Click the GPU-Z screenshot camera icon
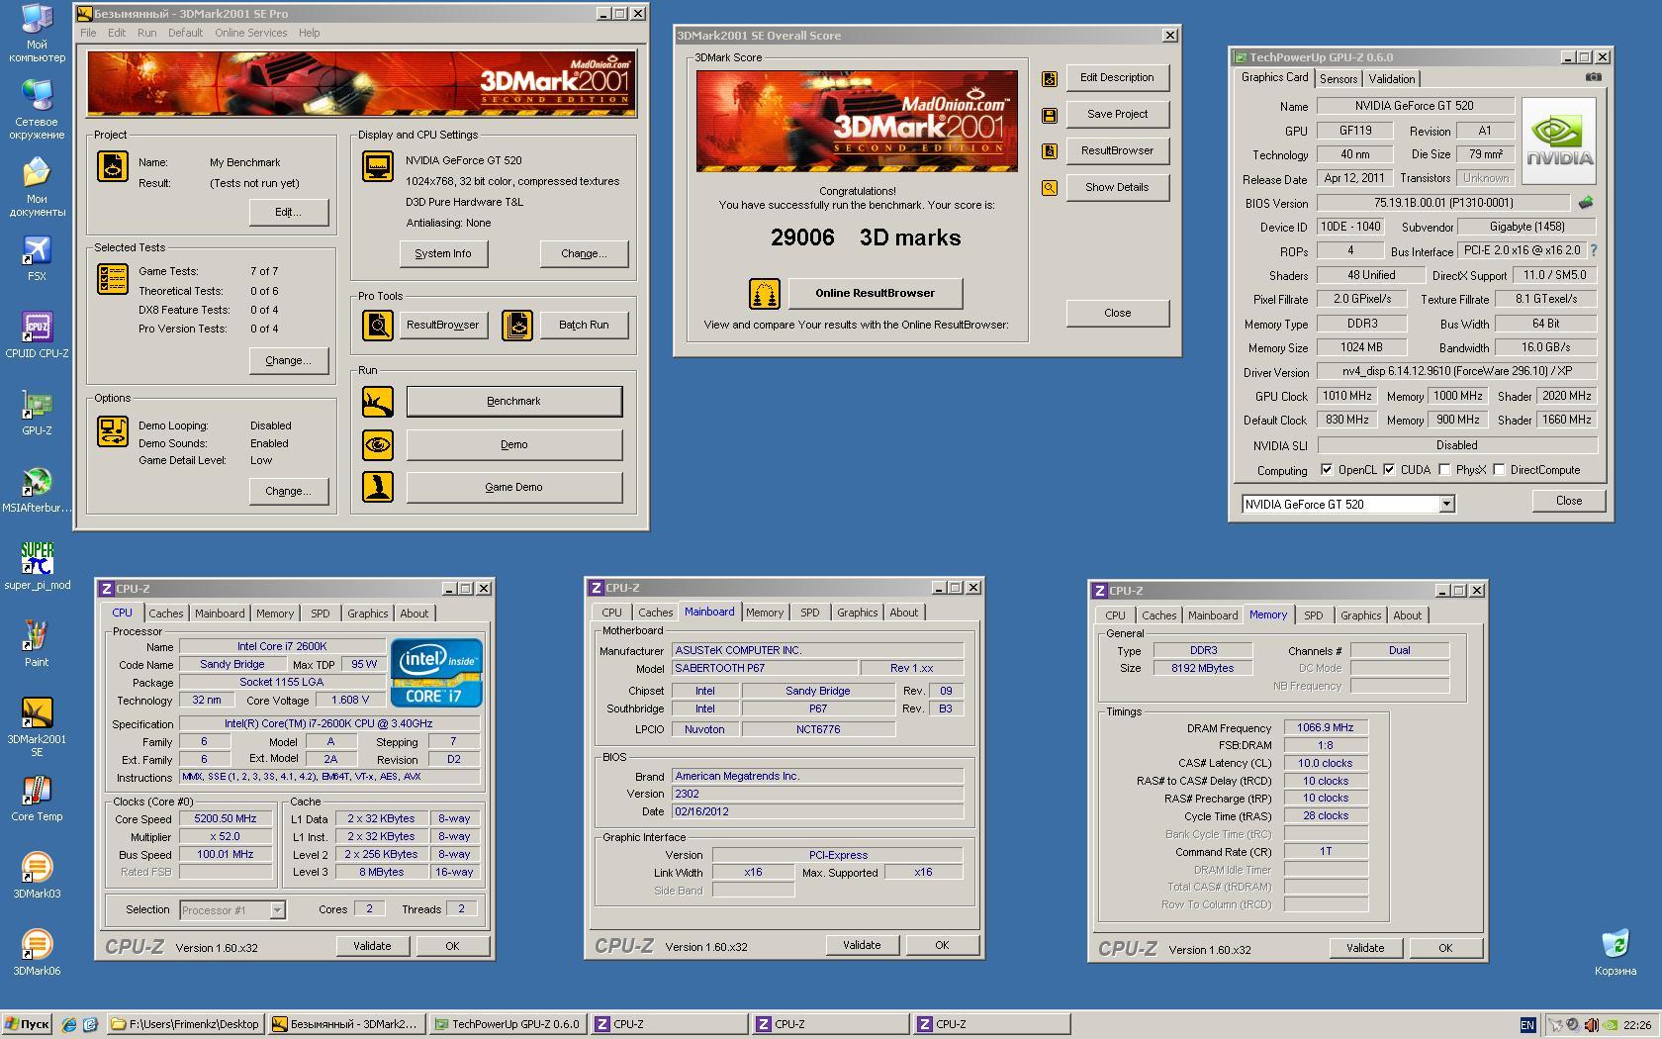This screenshot has width=1662, height=1039. (x=1593, y=77)
